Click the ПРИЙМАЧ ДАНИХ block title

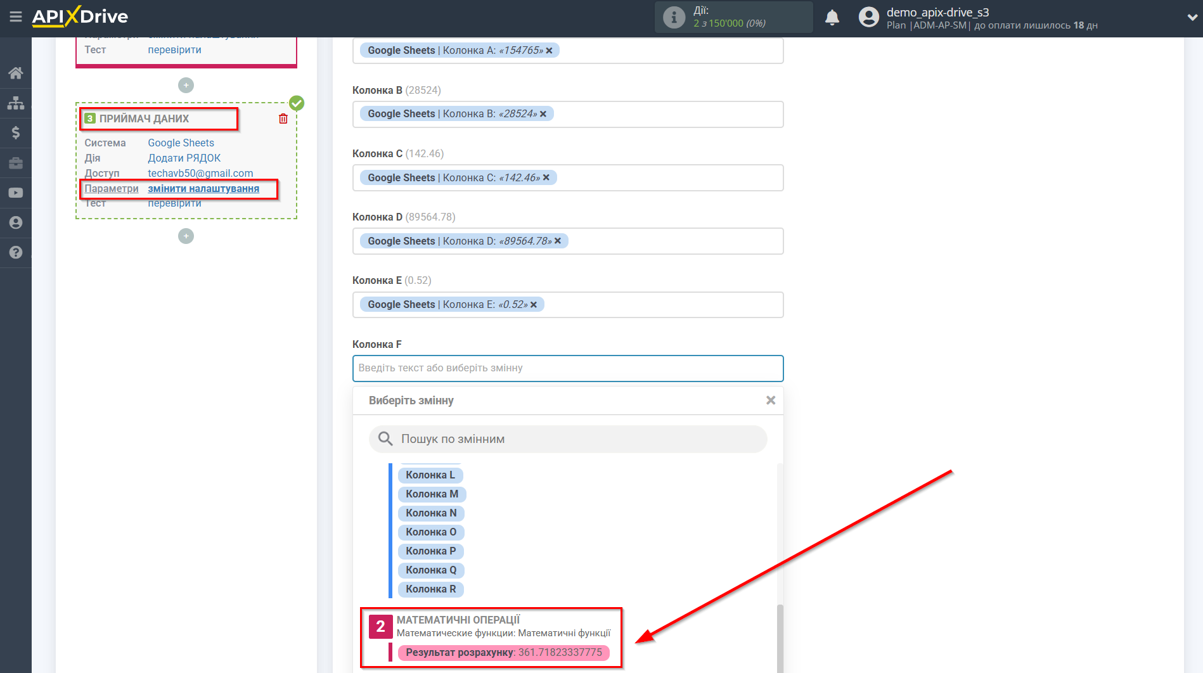[x=144, y=119]
